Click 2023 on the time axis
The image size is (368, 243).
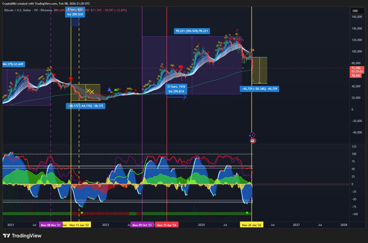[x=105, y=225]
